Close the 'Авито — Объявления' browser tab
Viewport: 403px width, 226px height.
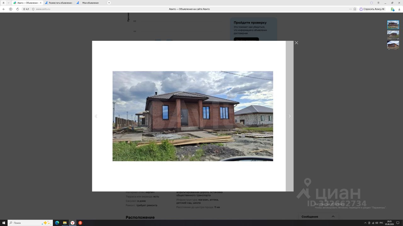[x=41, y=3]
